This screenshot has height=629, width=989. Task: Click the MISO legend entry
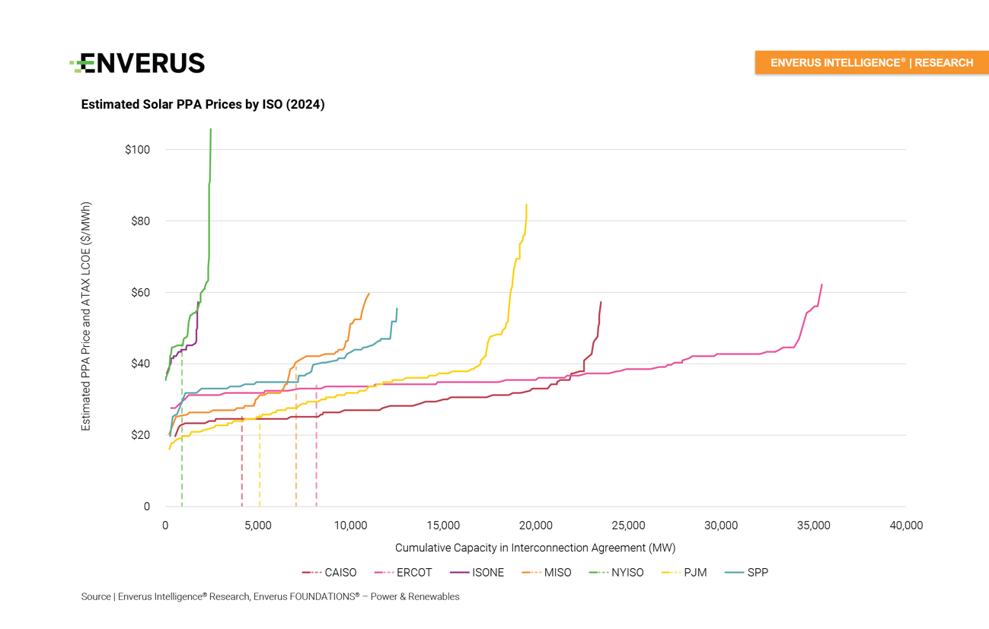click(547, 573)
